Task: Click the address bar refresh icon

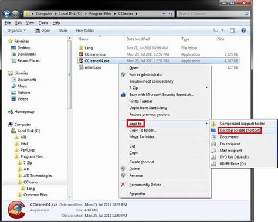Action: (171, 13)
